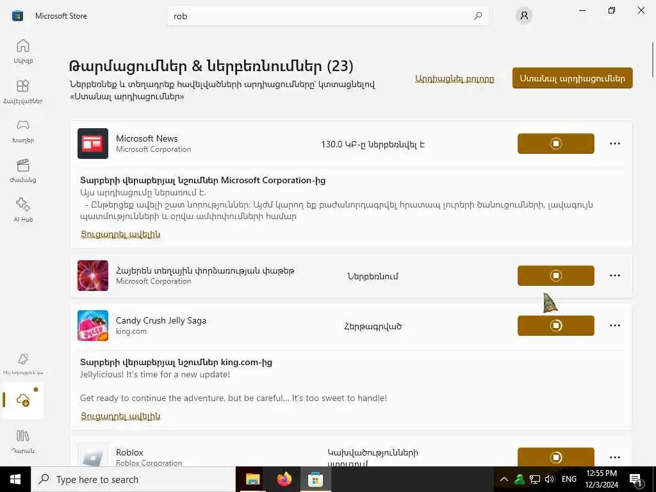This screenshot has width=656, height=492.
Task: Stop the Armenian local experience pack download
Action: (555, 275)
